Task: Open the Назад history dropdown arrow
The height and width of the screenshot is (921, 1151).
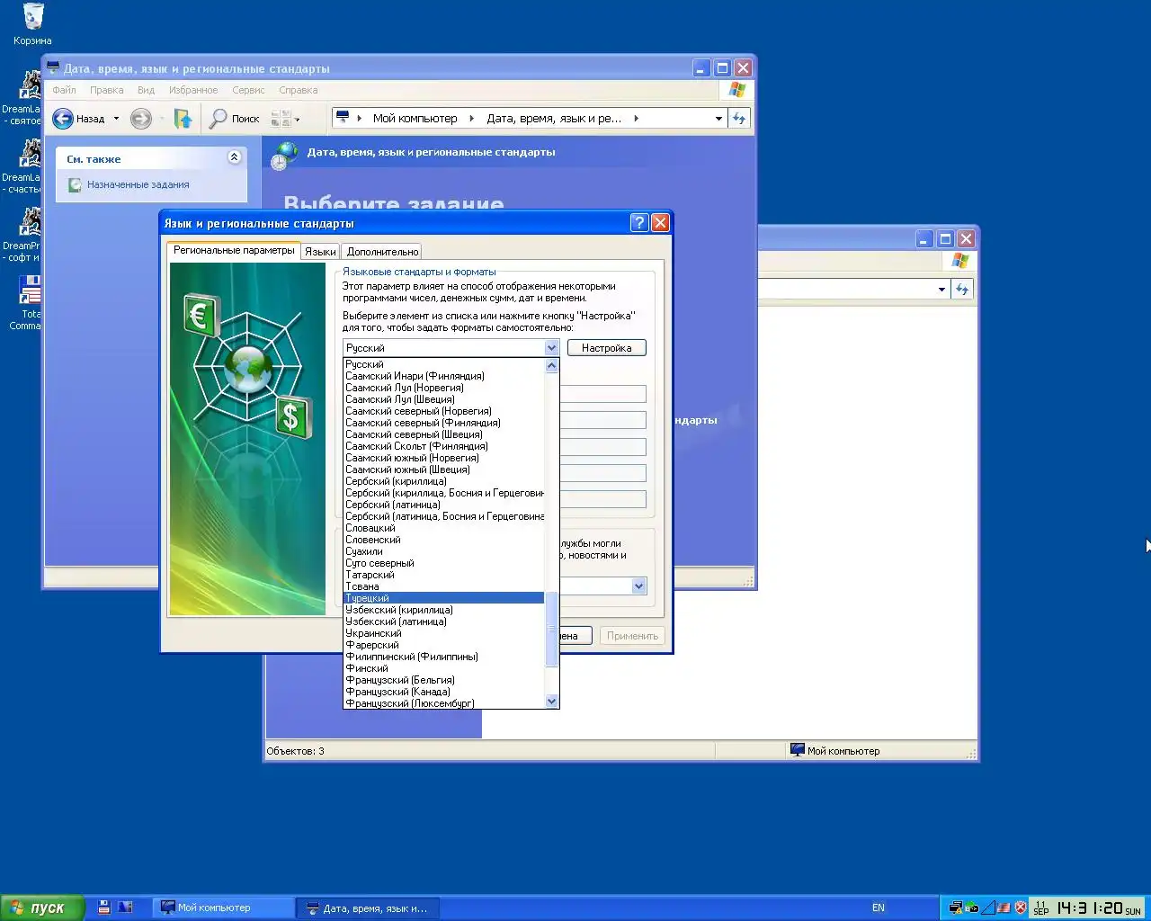Action: tap(116, 119)
